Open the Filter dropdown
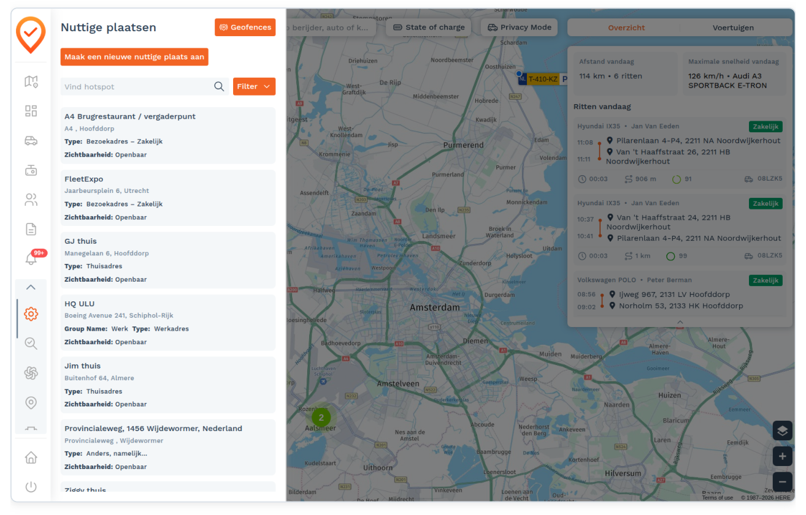 tap(254, 86)
